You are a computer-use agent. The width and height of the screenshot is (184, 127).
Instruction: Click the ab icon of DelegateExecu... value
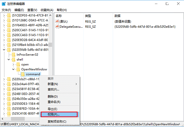[57, 27]
